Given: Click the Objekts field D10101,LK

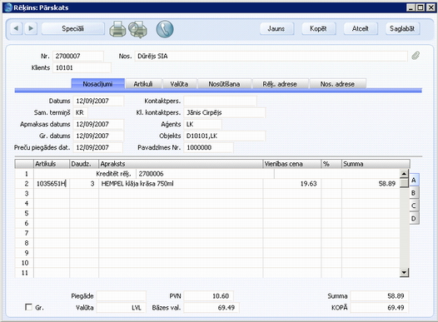Looking at the screenshot, I should coord(225,136).
